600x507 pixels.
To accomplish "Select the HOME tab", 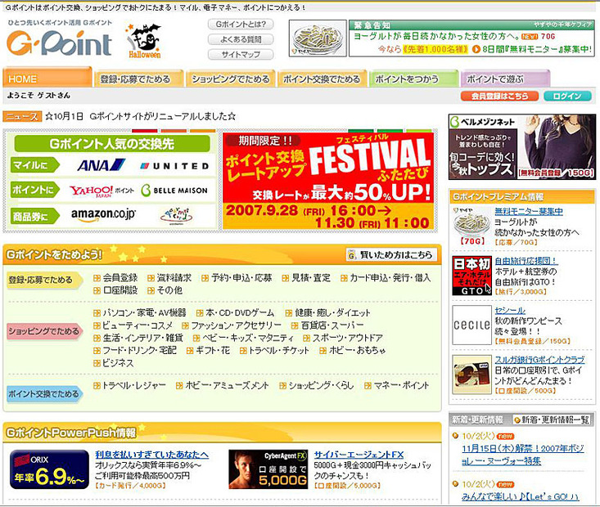I will [x=47, y=78].
